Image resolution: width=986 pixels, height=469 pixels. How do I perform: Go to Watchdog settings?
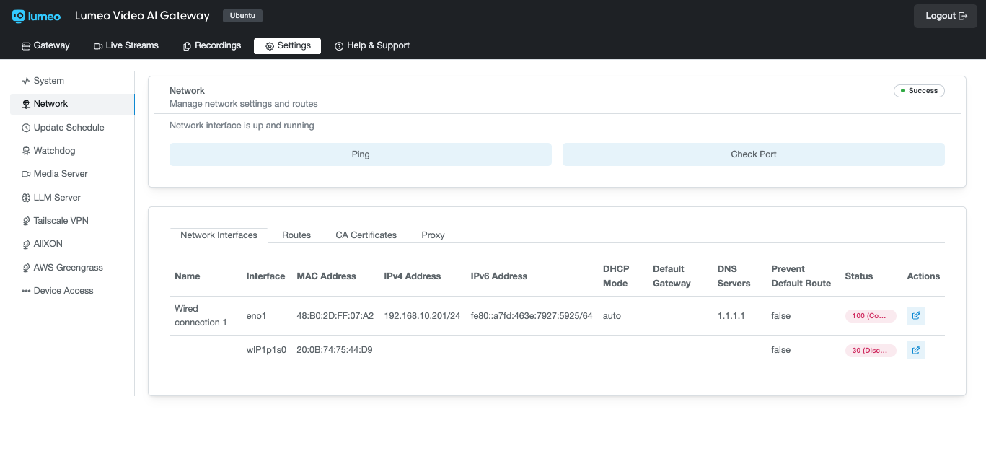pyautogui.click(x=72, y=151)
